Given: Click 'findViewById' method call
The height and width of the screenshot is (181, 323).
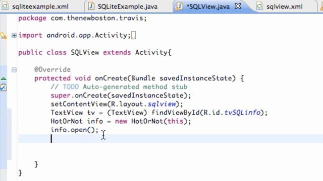Looking at the screenshot, I should 176,113.
